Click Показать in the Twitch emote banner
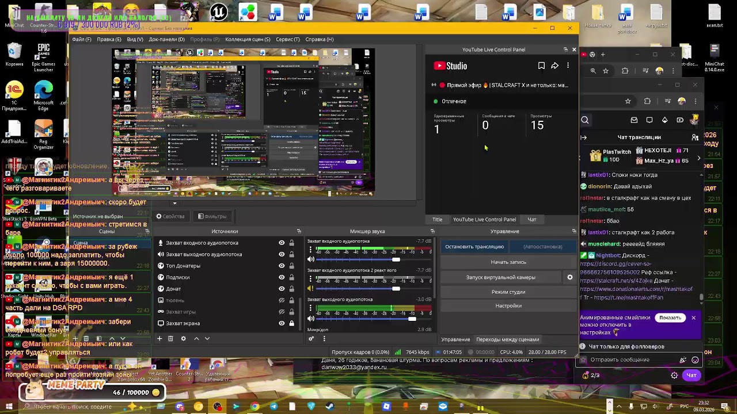The image size is (737, 414). [670, 318]
